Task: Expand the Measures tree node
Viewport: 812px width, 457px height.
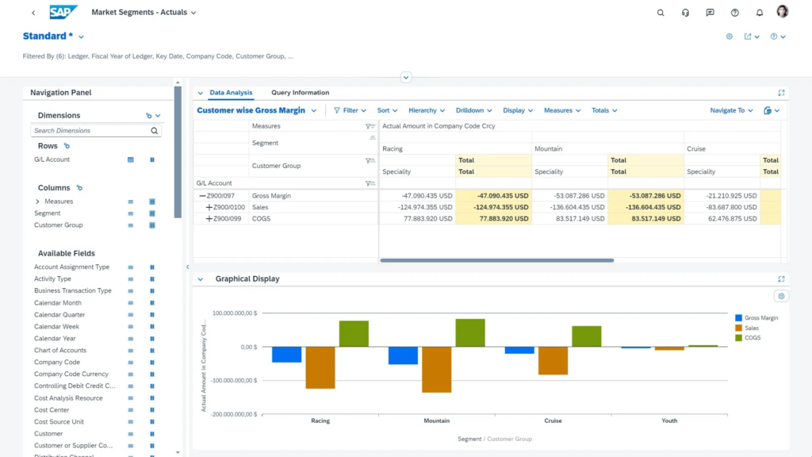Action: click(x=37, y=202)
